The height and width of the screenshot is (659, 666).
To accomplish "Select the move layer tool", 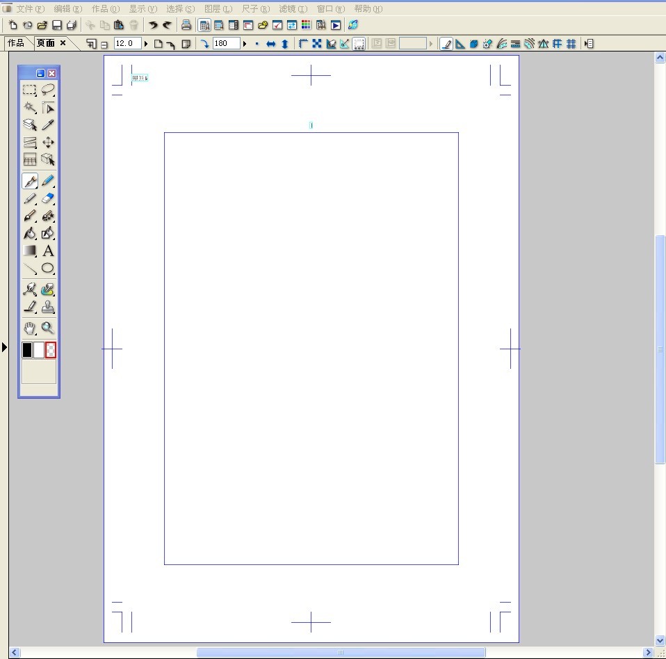I will point(48,142).
